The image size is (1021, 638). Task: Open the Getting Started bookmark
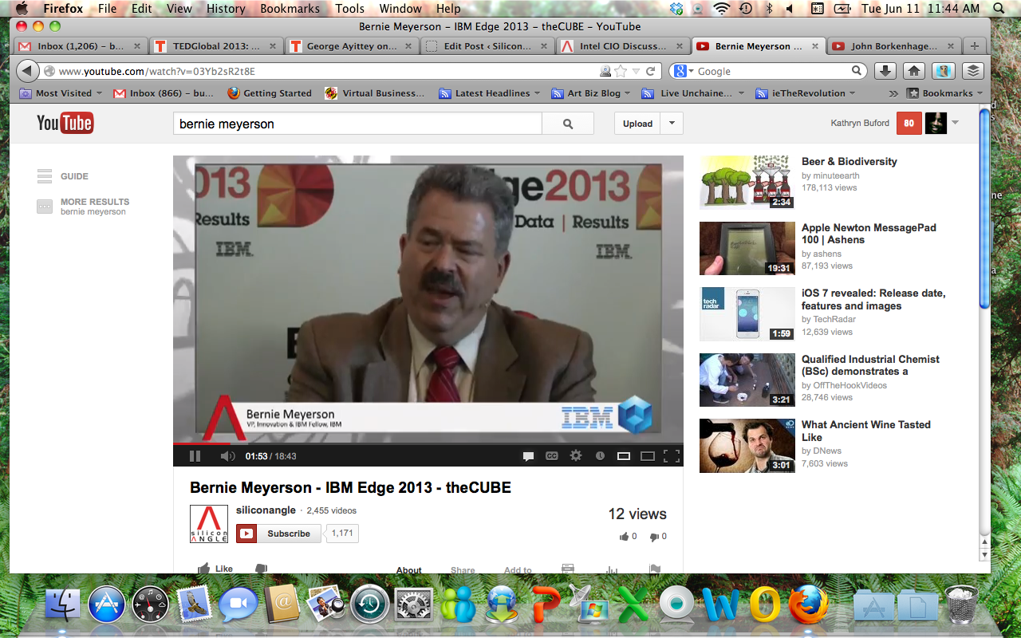coord(270,93)
